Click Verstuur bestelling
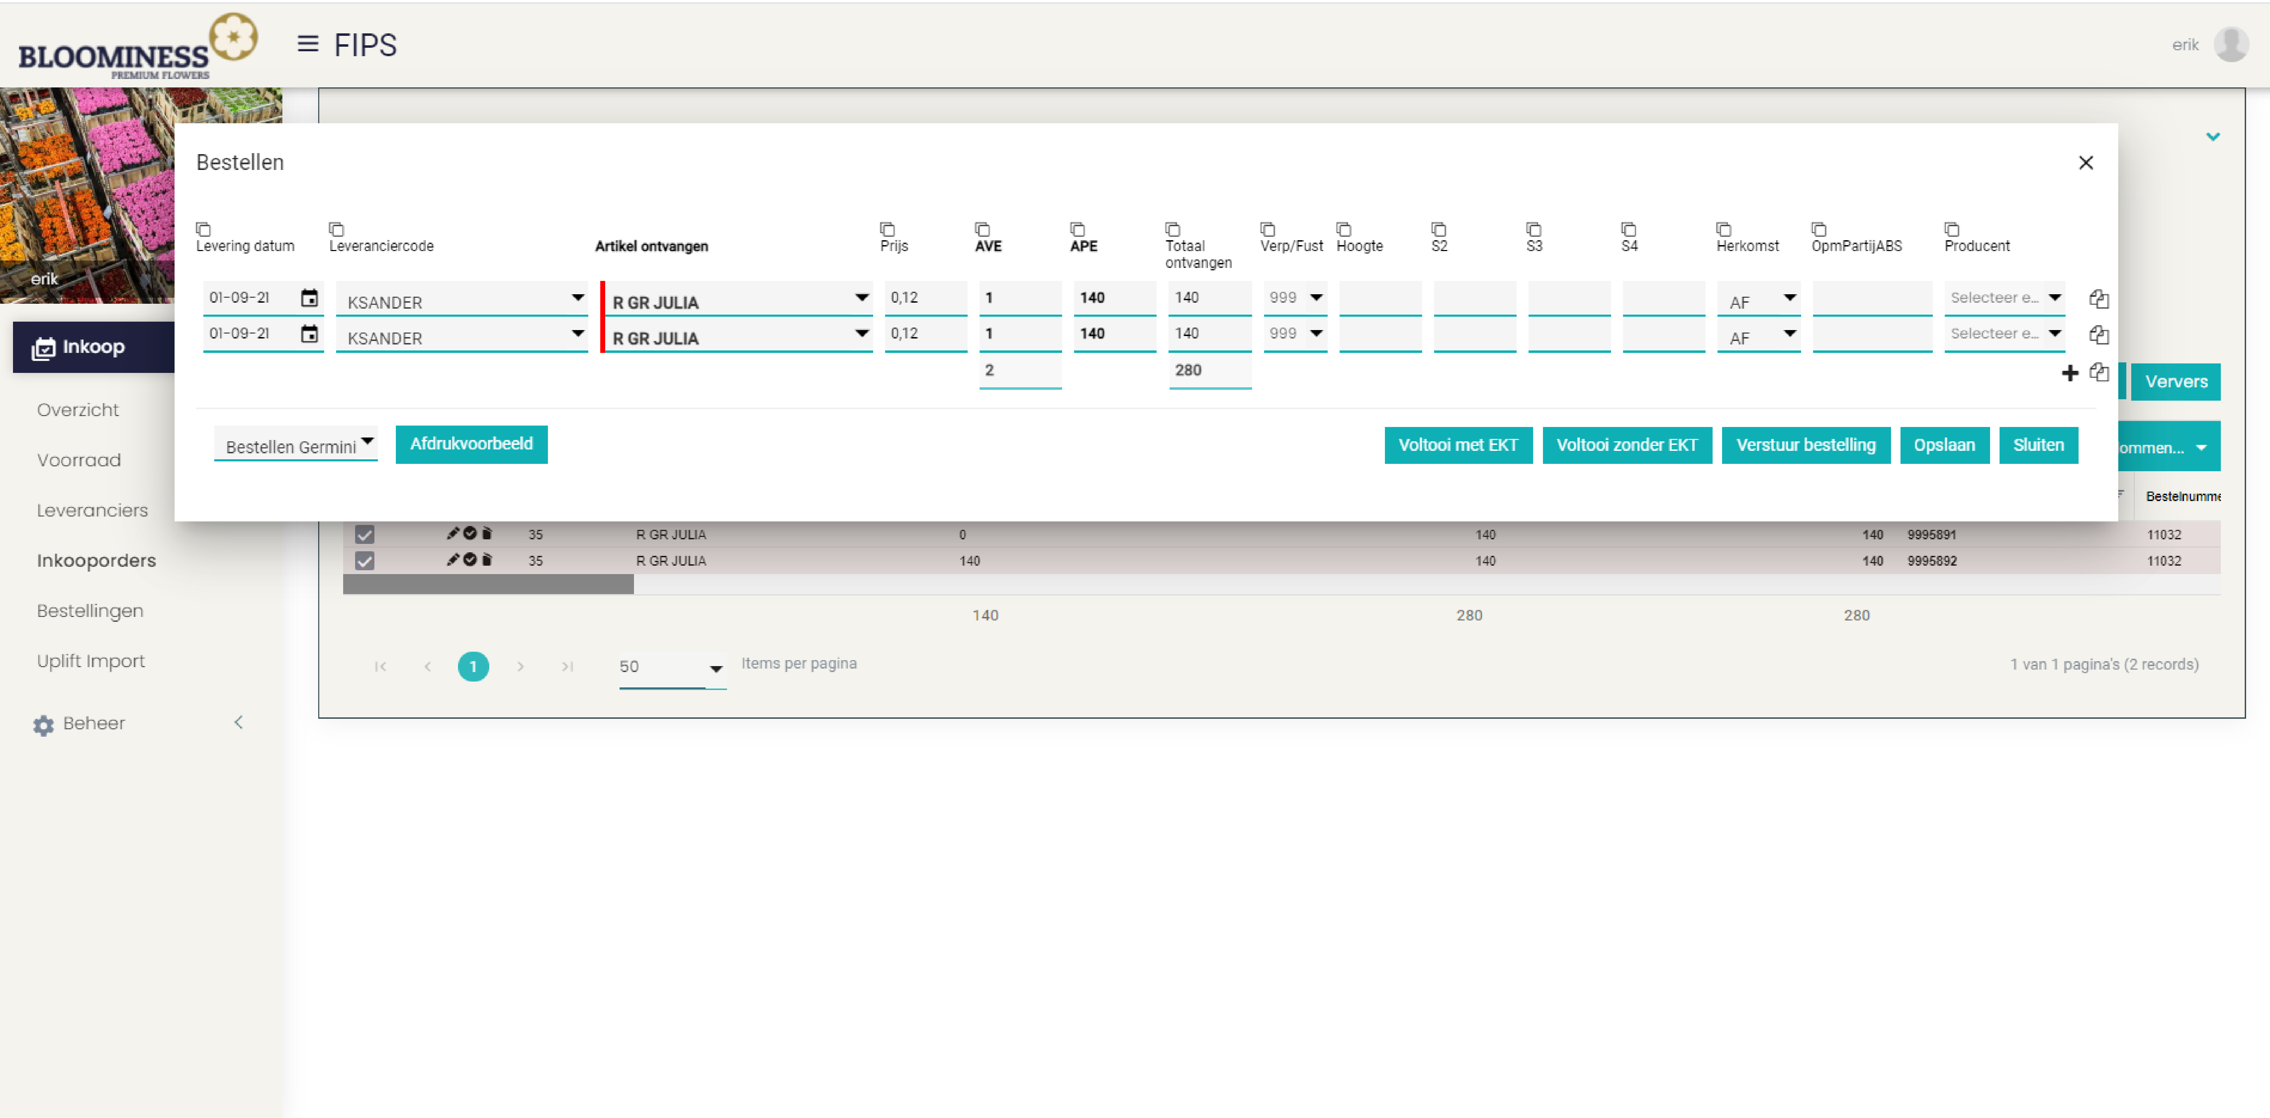2270x1118 pixels. tap(1806, 445)
